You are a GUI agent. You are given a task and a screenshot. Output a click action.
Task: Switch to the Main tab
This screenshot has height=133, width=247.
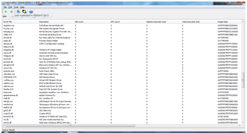point(5,16)
